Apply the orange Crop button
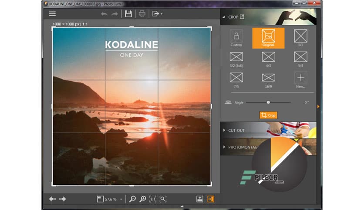The image size is (364, 210). click(268, 115)
